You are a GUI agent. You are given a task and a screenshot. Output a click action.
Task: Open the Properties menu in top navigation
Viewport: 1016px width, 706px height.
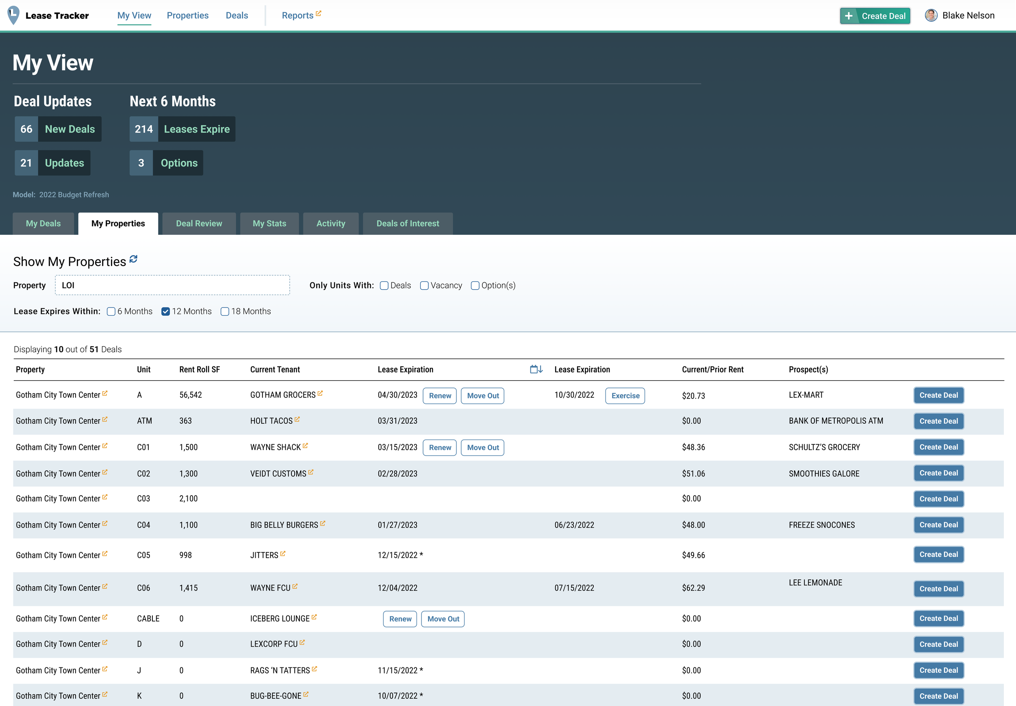(x=187, y=15)
